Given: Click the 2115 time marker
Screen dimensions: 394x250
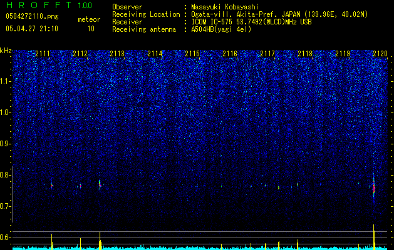Looking at the screenshot, I should (192, 54).
